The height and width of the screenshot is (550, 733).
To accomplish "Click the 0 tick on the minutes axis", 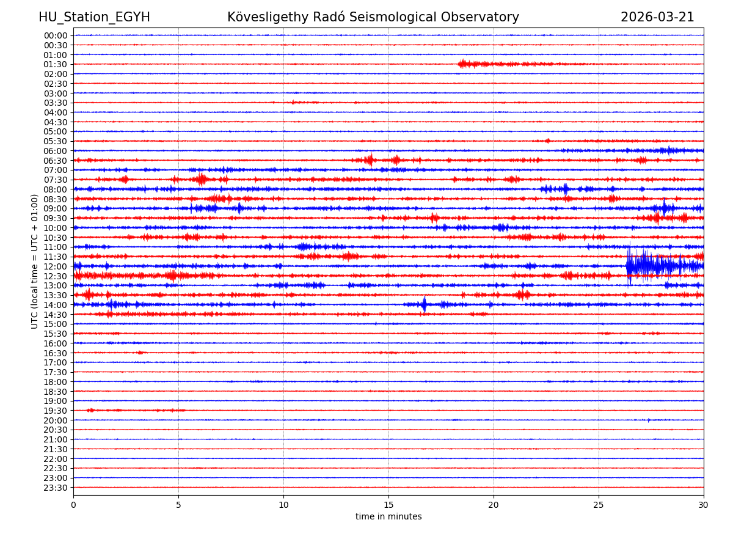I will point(73,505).
